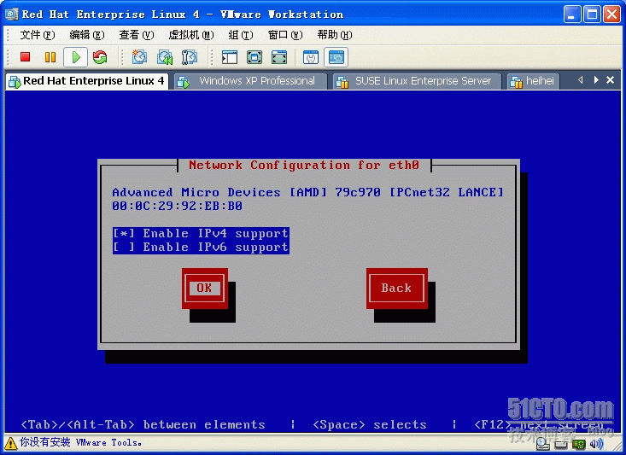The height and width of the screenshot is (455, 626).
Task: Click the MAC address 00:0C:29:92:EB:B0 text
Action: click(x=178, y=206)
